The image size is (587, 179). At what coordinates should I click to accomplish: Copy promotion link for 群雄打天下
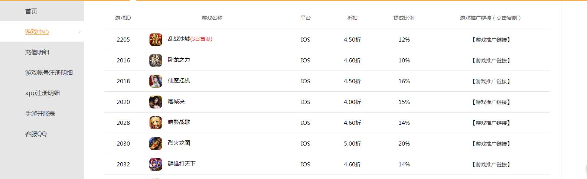[491, 165]
